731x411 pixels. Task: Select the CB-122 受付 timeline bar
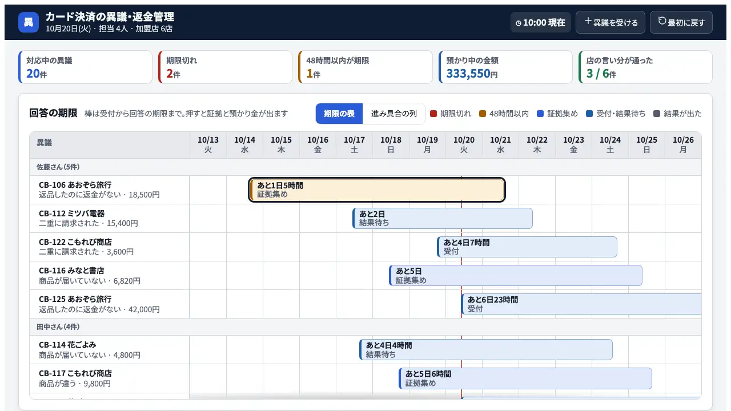pyautogui.click(x=527, y=247)
